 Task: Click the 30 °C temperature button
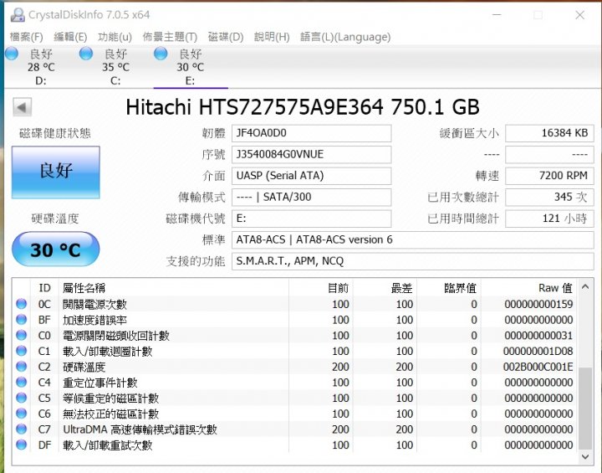[56, 249]
